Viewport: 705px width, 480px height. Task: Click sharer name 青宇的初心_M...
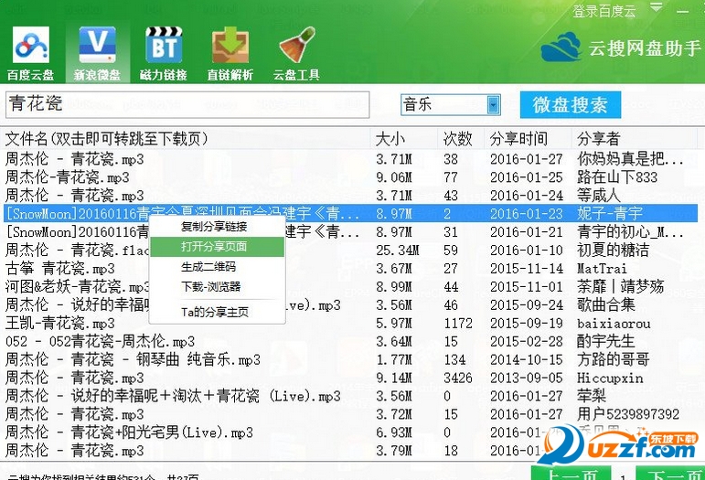(x=630, y=232)
